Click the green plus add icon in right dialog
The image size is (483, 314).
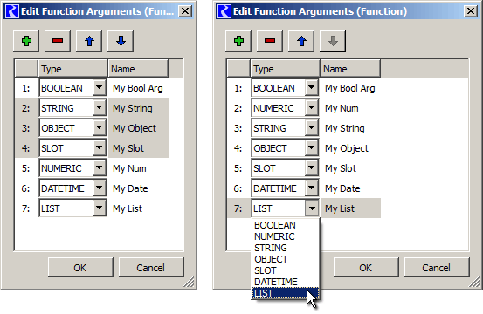[238, 41]
